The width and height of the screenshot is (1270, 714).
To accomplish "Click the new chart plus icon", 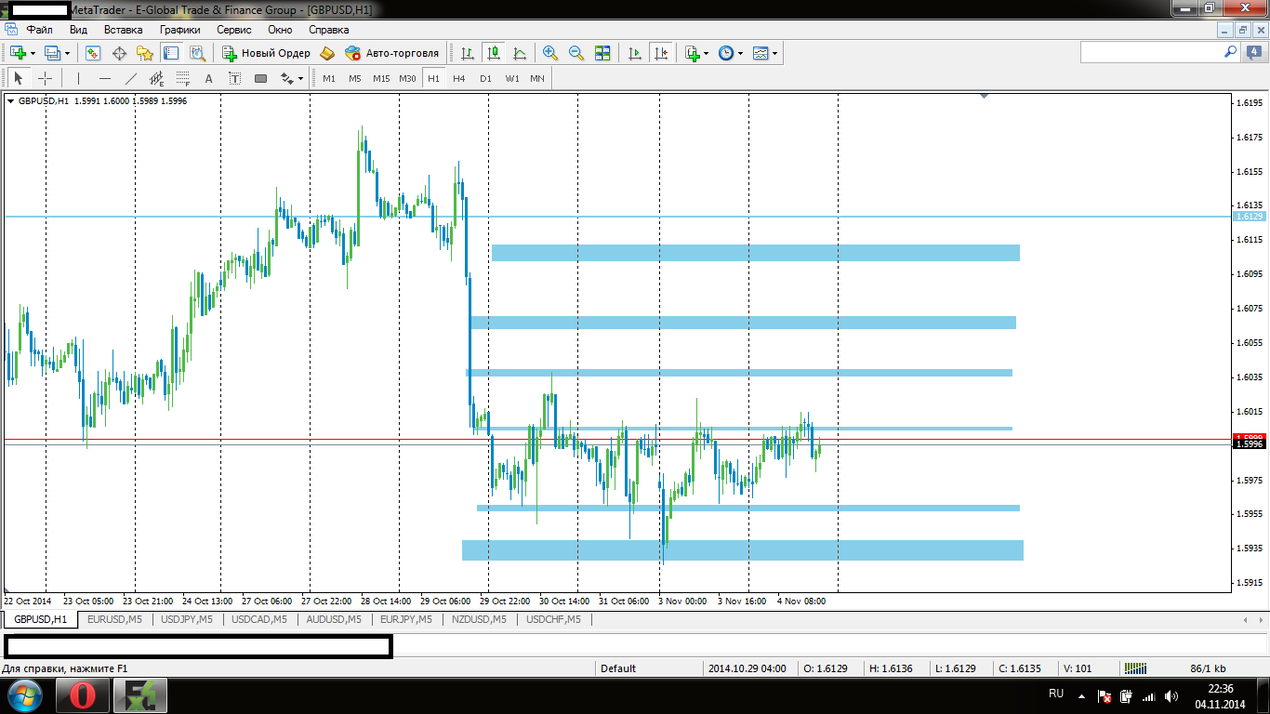I will pyautogui.click(x=17, y=53).
